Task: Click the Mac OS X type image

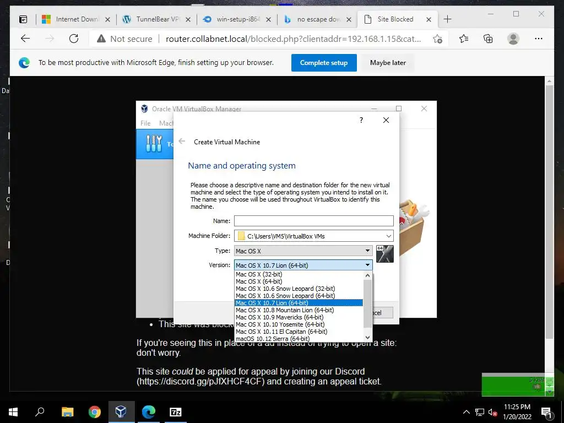Action: tap(385, 254)
